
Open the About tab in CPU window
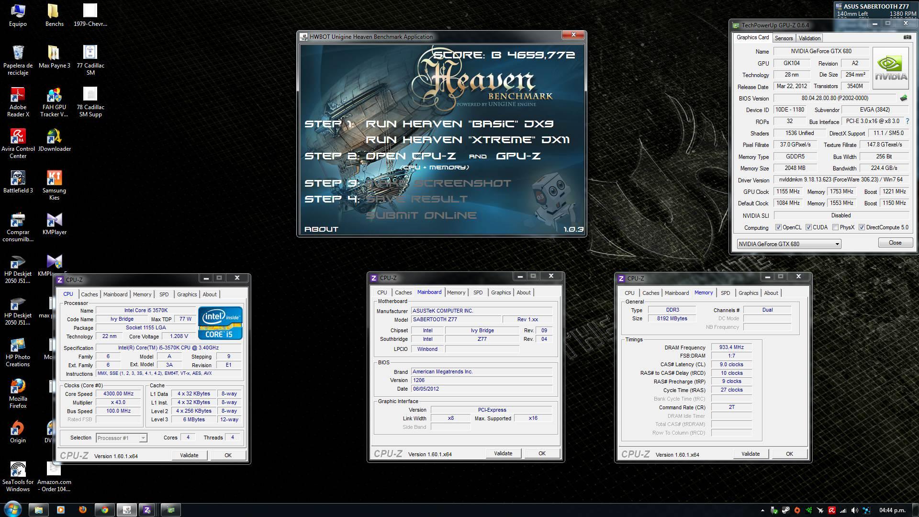(x=209, y=294)
